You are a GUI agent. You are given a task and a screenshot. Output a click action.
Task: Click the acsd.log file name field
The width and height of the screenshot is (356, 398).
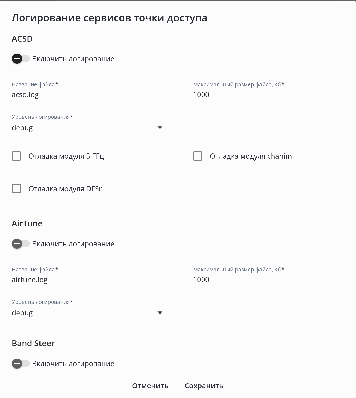pyautogui.click(x=87, y=95)
